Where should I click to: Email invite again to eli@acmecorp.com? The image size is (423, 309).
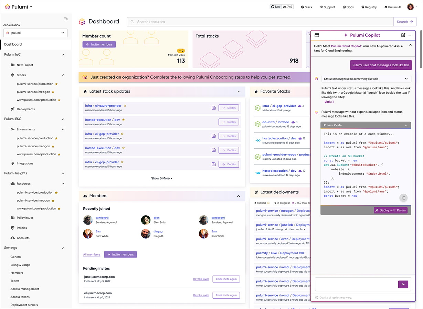tap(226, 295)
